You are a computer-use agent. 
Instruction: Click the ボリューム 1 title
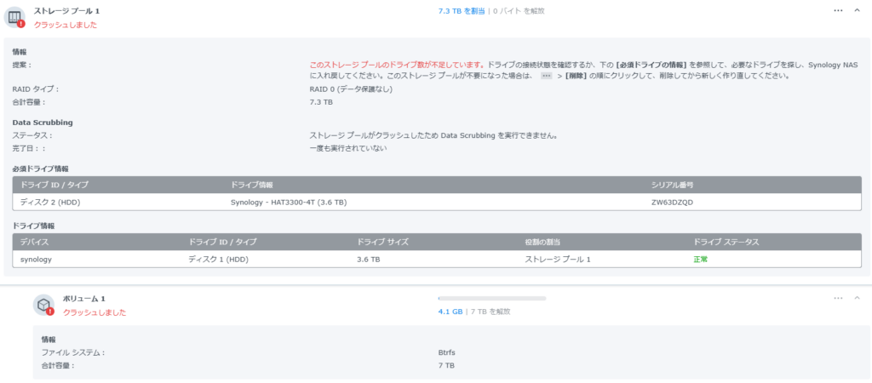83,299
